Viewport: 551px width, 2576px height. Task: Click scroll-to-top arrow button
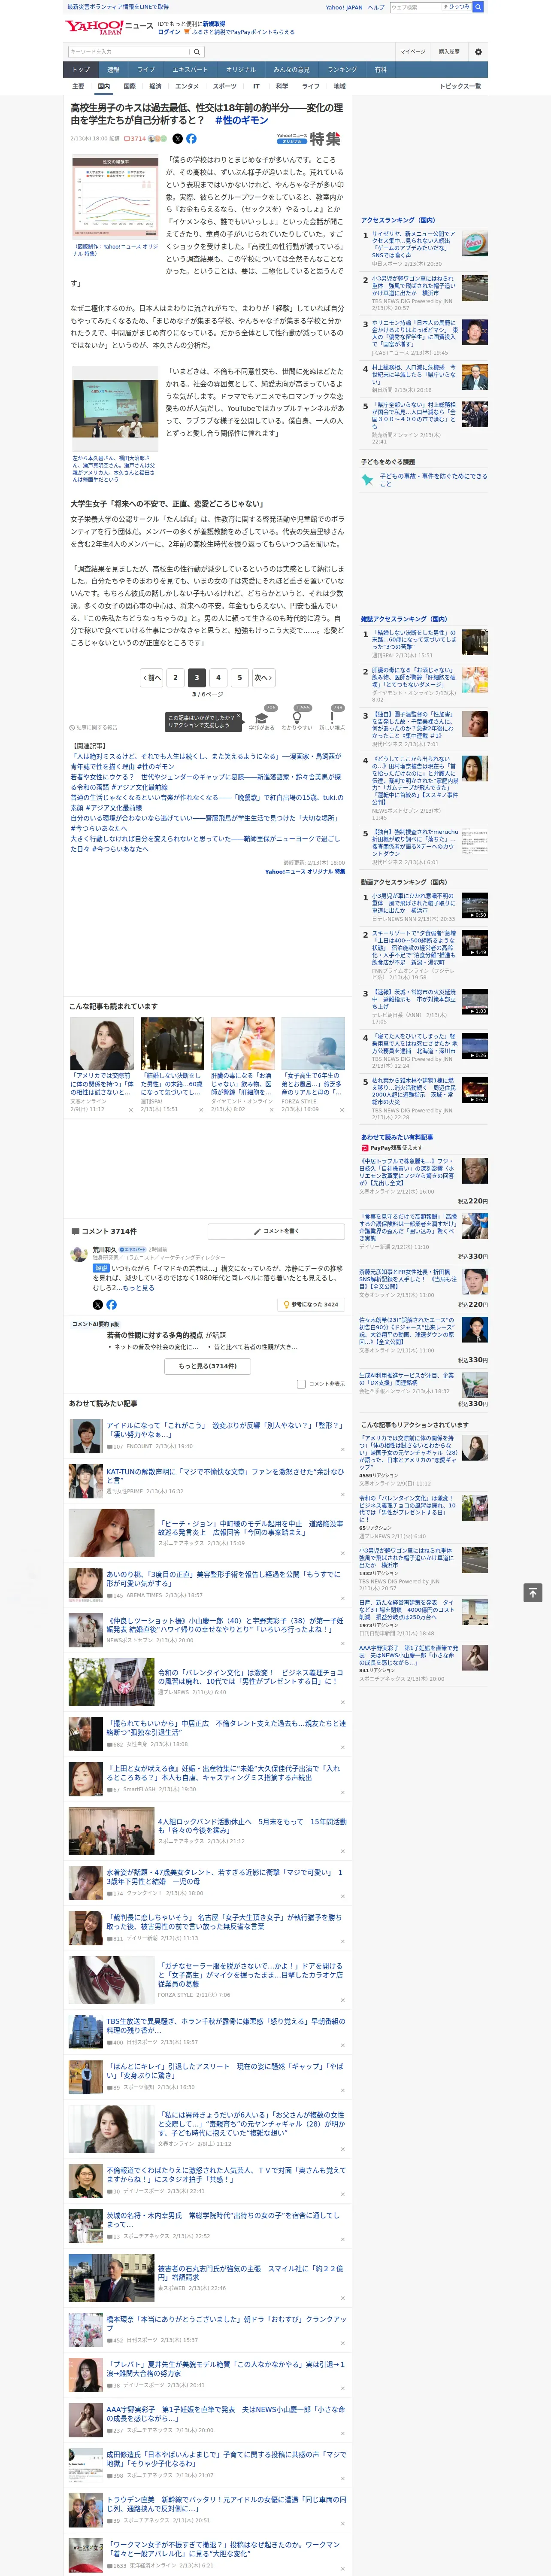(532, 1593)
